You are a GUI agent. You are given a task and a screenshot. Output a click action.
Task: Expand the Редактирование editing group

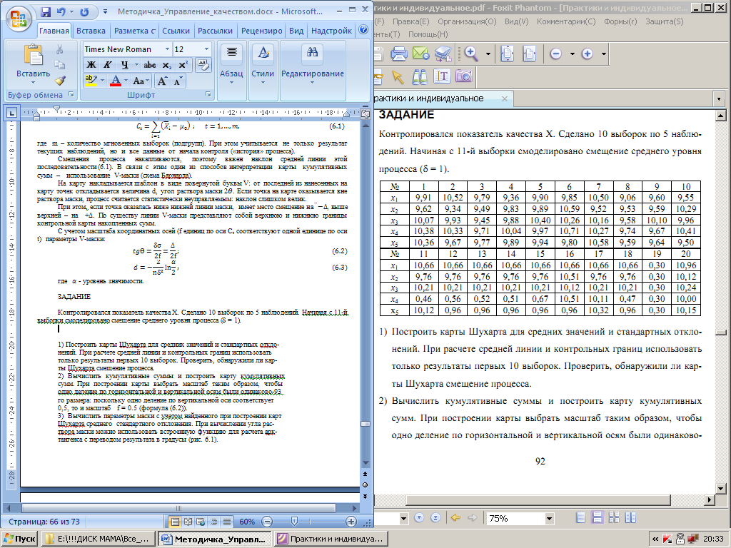pyautogui.click(x=313, y=70)
